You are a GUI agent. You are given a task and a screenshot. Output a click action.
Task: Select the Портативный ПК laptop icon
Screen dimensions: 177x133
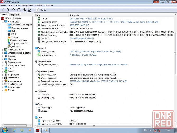(x=9, y=43)
